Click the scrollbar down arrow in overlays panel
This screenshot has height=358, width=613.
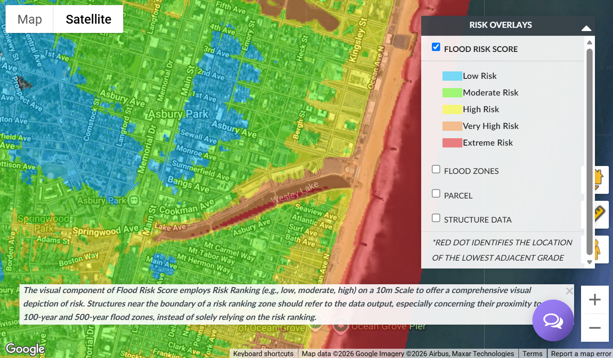click(589, 262)
